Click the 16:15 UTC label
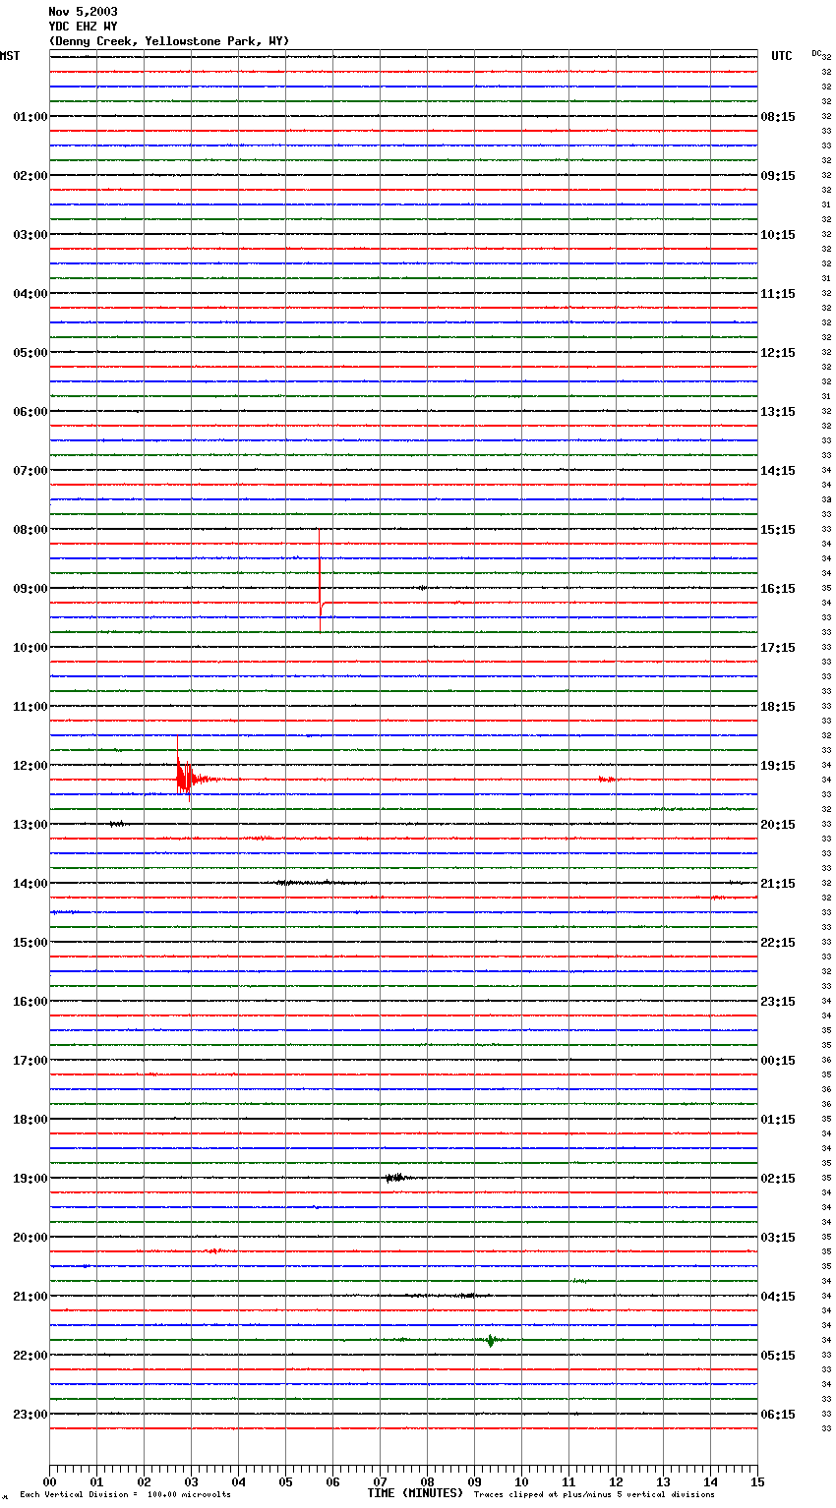Image resolution: width=836 pixels, height=1508 pixels. (778, 589)
